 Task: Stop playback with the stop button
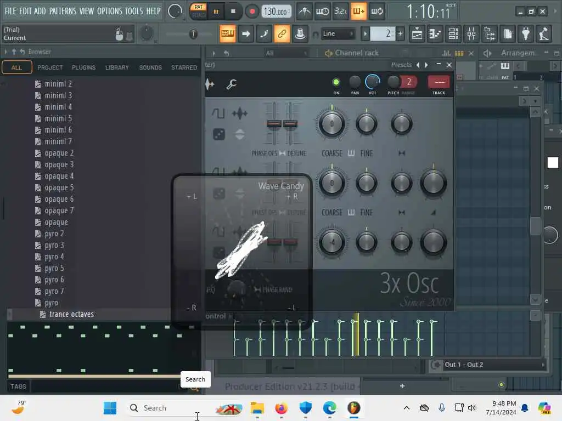click(x=233, y=12)
